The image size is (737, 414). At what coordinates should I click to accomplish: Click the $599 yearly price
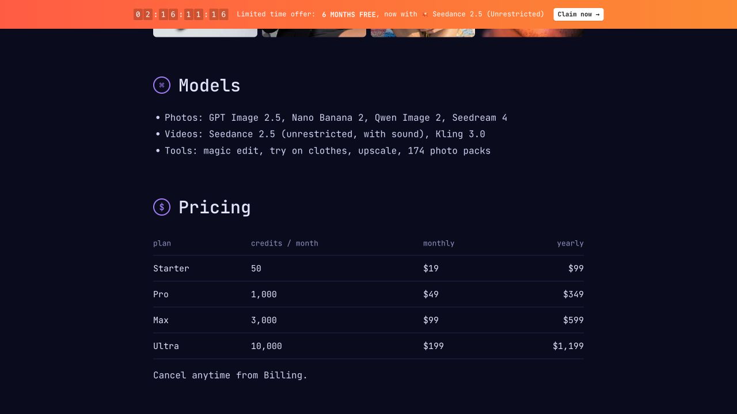[573, 320]
